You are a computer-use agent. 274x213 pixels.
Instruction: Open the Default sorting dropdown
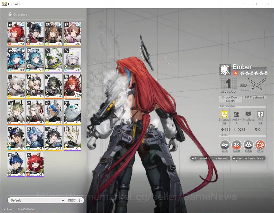pyautogui.click(x=37, y=200)
